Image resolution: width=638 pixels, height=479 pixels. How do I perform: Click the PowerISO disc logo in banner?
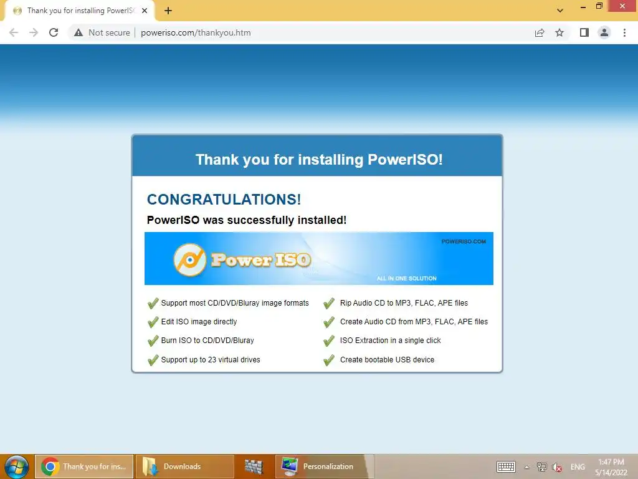[190, 260]
